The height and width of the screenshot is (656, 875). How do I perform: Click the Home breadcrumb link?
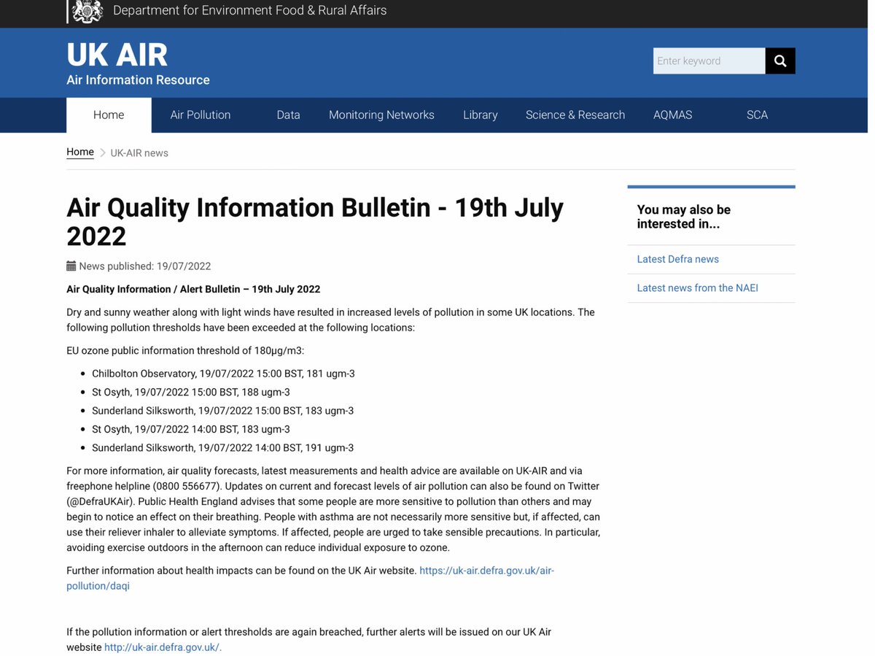coord(80,152)
